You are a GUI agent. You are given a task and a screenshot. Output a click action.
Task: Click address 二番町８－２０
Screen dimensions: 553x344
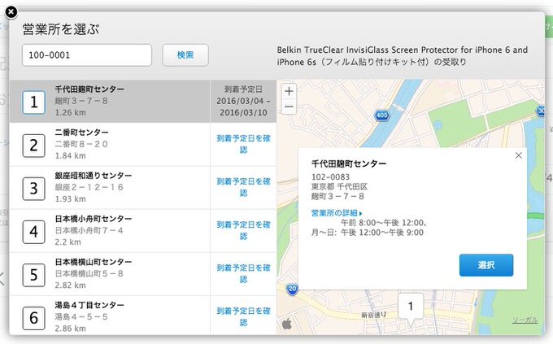pos(81,144)
